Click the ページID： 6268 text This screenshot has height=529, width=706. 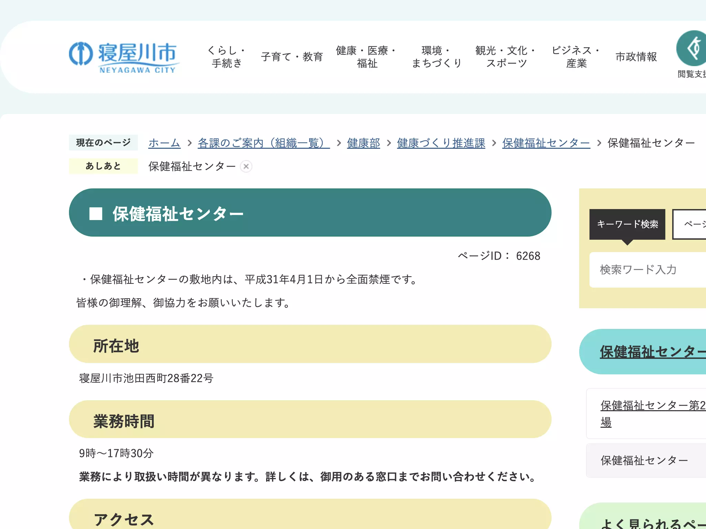499,256
